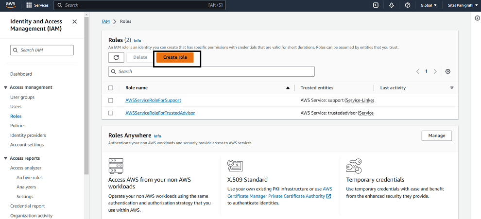This screenshot has height=219, width=481.
Task: Collapse the Access reports section
Action: click(x=6, y=158)
